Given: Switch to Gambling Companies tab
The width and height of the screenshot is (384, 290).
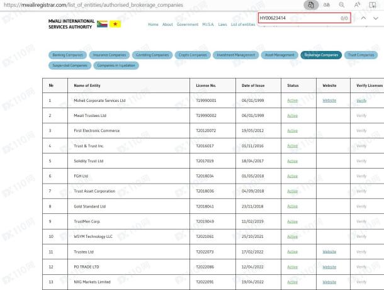Looking at the screenshot, I should click(152, 55).
